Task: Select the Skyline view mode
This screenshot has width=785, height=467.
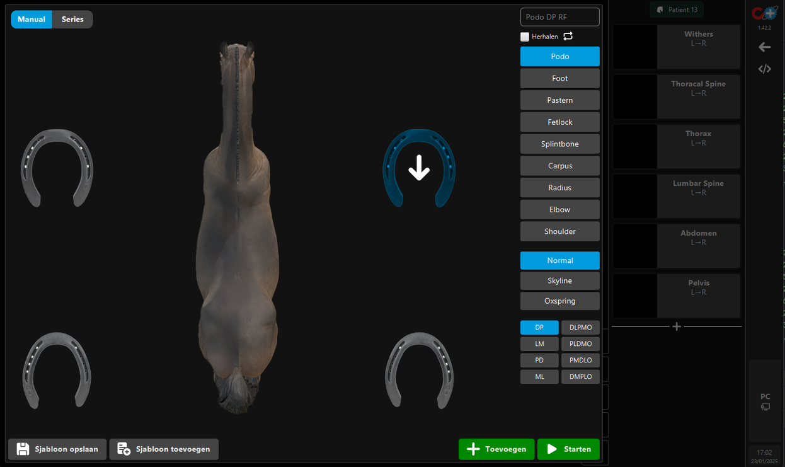Action: click(559, 280)
